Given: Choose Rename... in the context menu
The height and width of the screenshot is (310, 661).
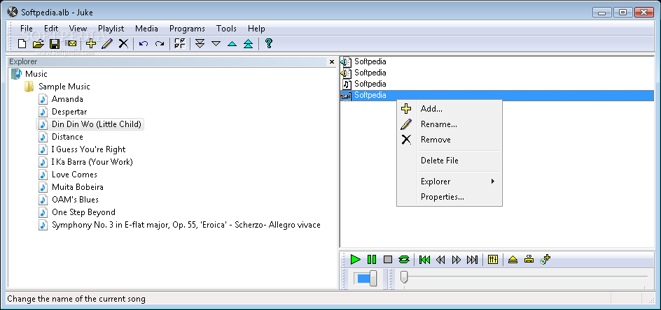Looking at the screenshot, I should point(450,124).
